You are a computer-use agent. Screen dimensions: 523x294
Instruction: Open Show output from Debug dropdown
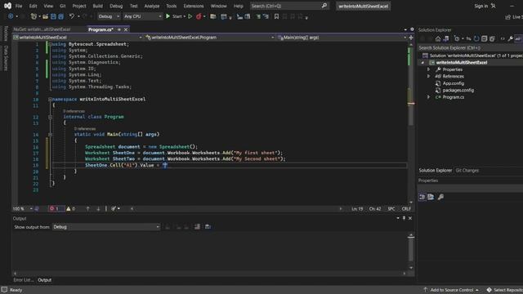click(x=106, y=227)
